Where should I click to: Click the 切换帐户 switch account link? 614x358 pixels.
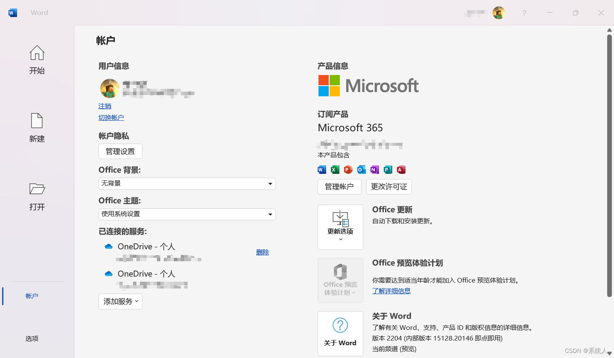(111, 117)
